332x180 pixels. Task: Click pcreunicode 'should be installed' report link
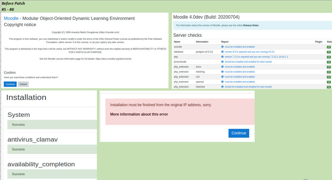click(x=248, y=62)
